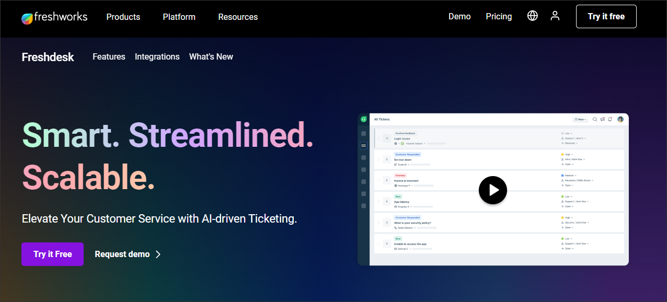The width and height of the screenshot is (667, 302).
Task: Check the Invoice is incorrect ticket checkbox
Action: (x=378, y=180)
